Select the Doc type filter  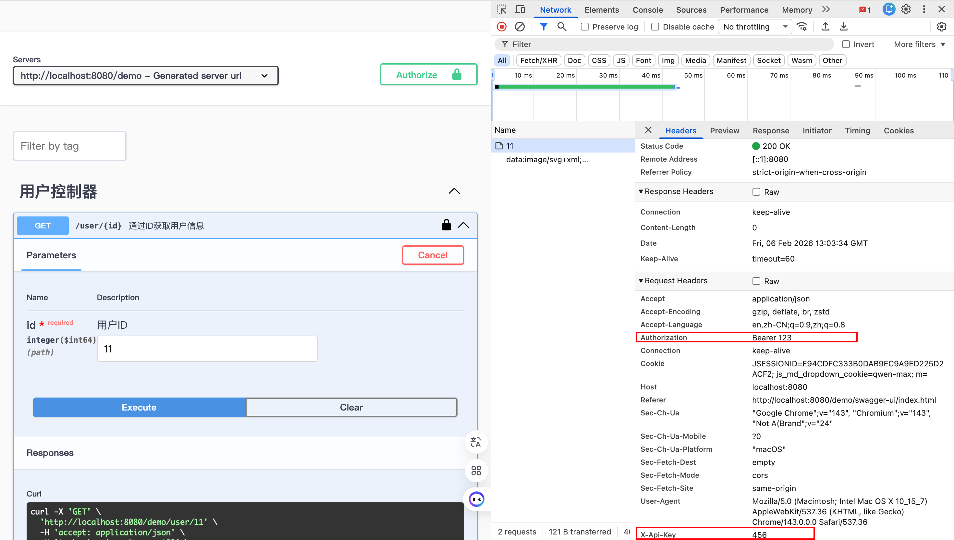click(x=574, y=60)
